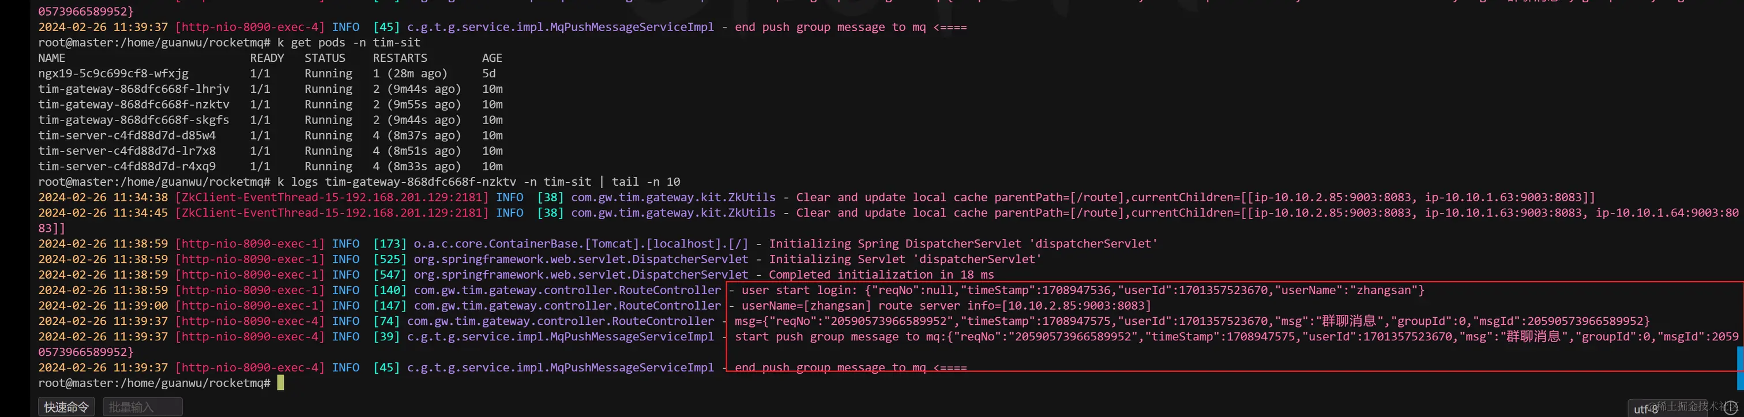Screen dimensions: 1744x417
Task: Click 'o.a.c.core.ContainerBase.[Tomcat].[localhost].[/]' logger name
Action: coord(581,244)
